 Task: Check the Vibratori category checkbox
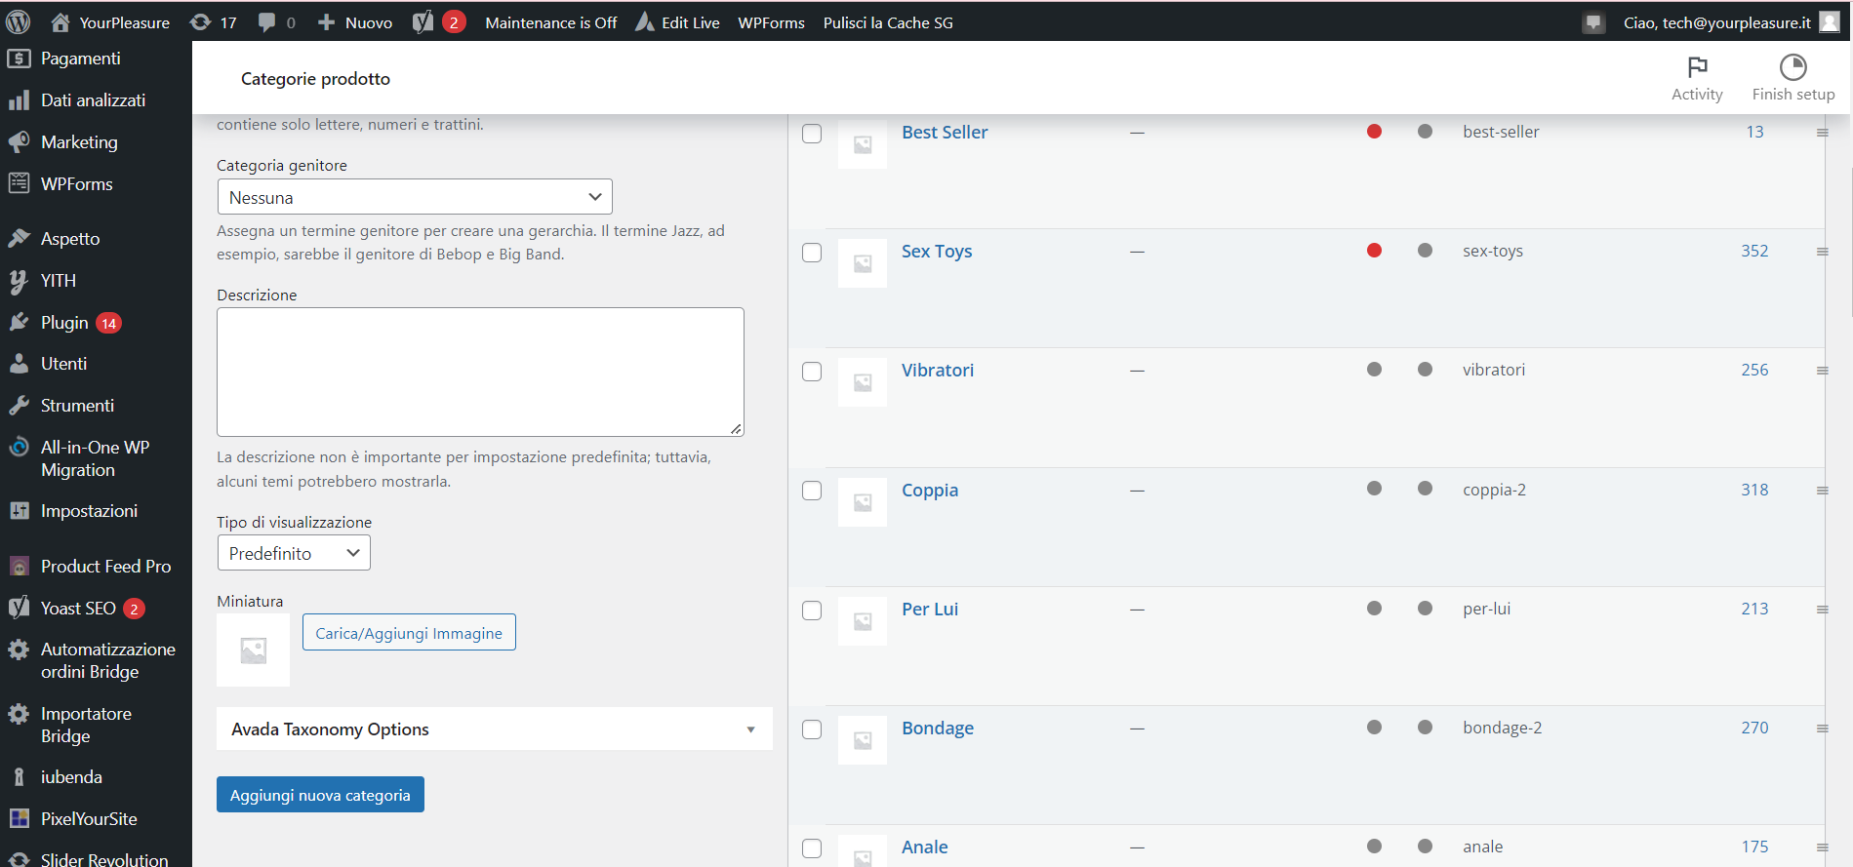click(812, 372)
